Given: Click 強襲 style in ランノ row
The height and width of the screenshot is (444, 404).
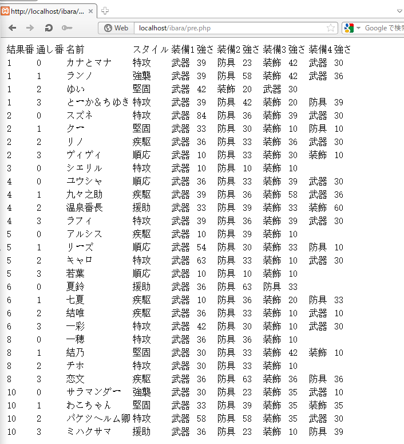Looking at the screenshot, I should [x=141, y=76].
